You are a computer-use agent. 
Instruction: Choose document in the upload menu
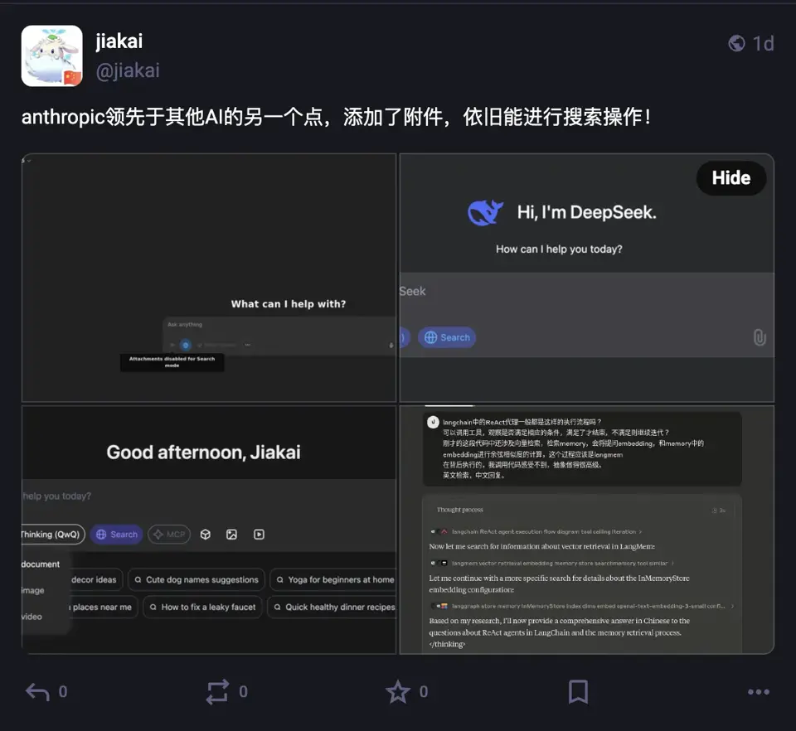(x=41, y=564)
